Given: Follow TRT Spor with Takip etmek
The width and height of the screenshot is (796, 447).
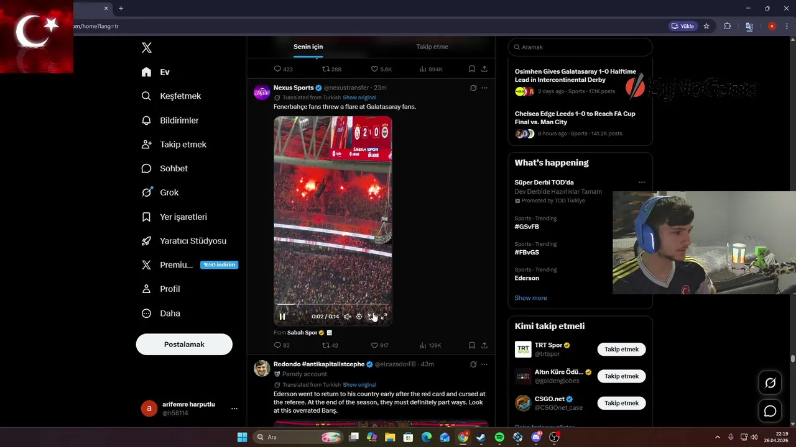Looking at the screenshot, I should click(621, 350).
